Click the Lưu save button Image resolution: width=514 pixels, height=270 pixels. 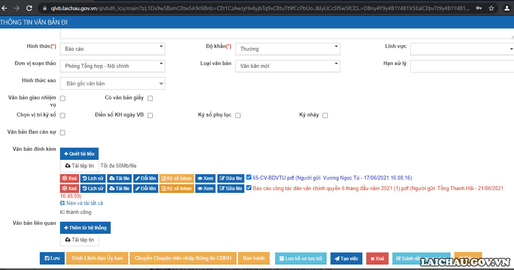(52, 258)
